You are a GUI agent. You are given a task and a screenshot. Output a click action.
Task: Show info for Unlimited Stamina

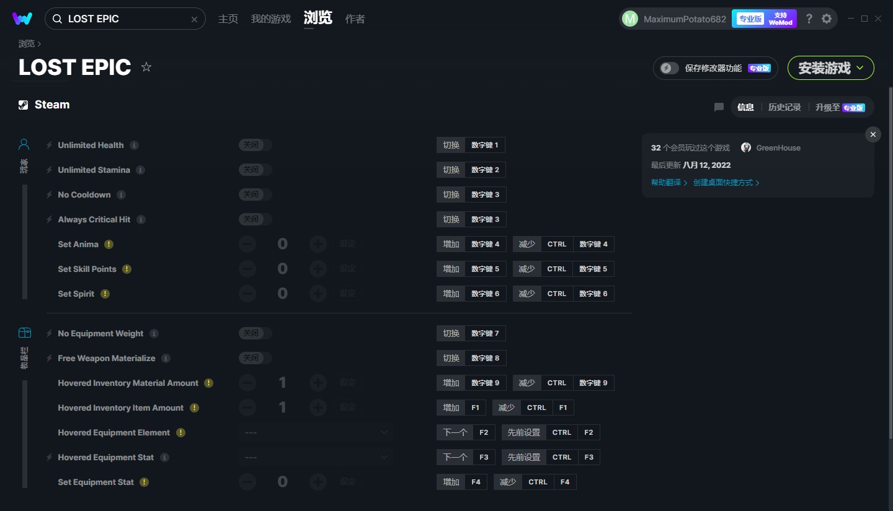point(141,170)
